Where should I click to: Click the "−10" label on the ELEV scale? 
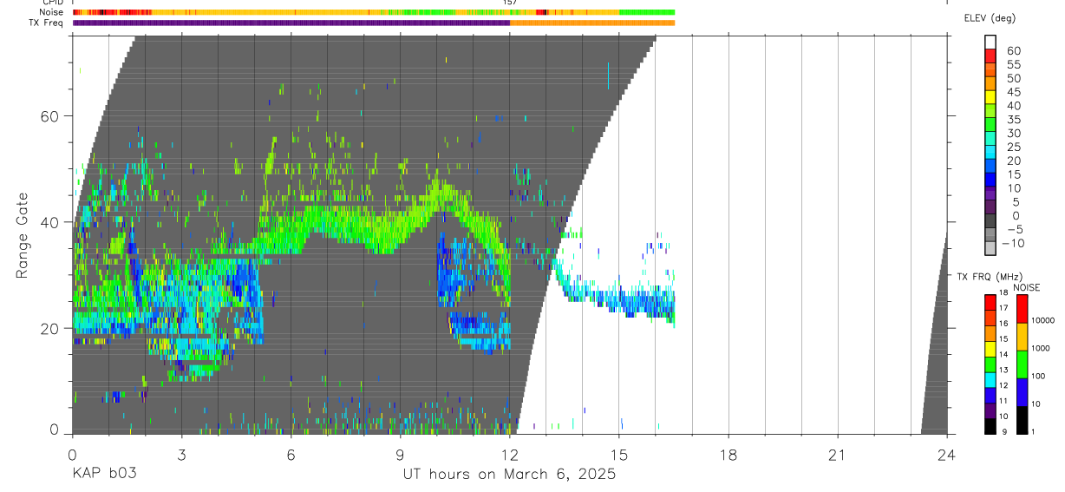1014,244
